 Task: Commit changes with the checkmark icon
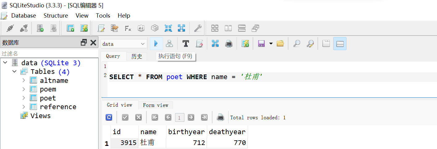[125, 117]
